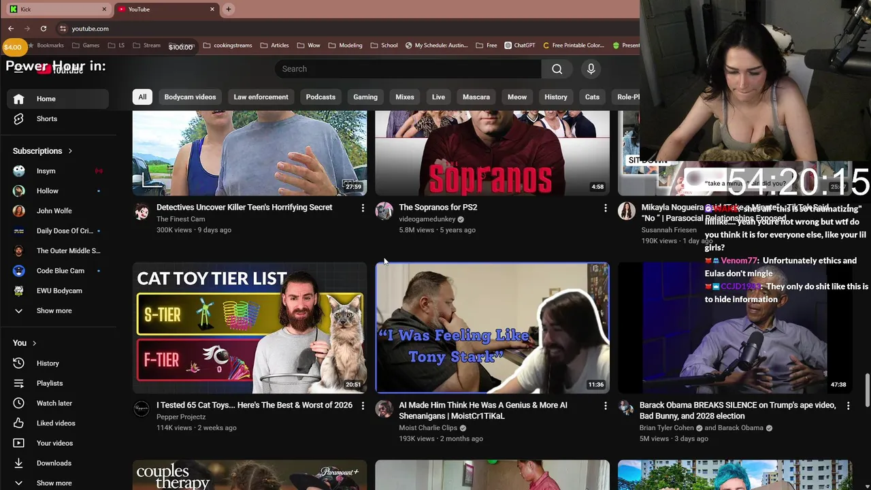
Task: Open Code Blue Cam subscription
Action: tap(58, 271)
